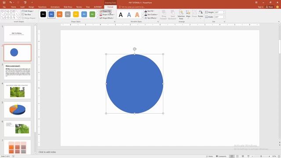This screenshot has width=281, height=158.
Task: Start presentation from beginning icon in title bar
Action: 25,3
